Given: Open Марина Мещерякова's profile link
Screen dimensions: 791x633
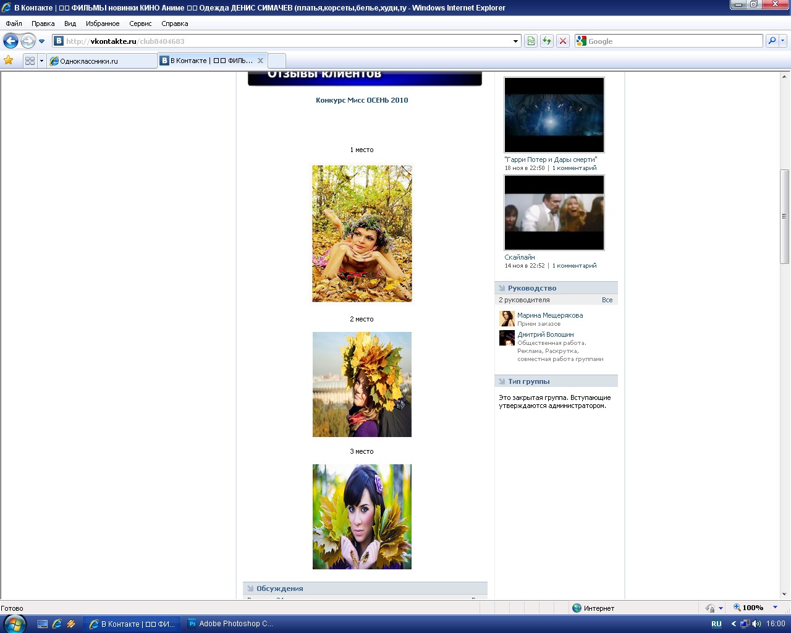Looking at the screenshot, I should coord(550,315).
